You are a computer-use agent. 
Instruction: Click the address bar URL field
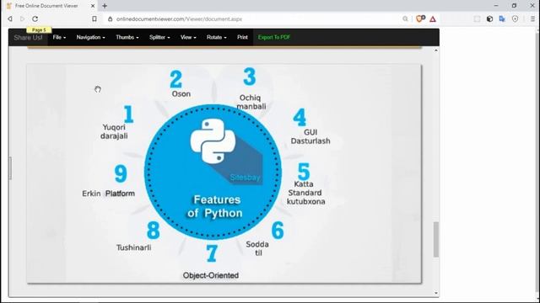coord(255,19)
